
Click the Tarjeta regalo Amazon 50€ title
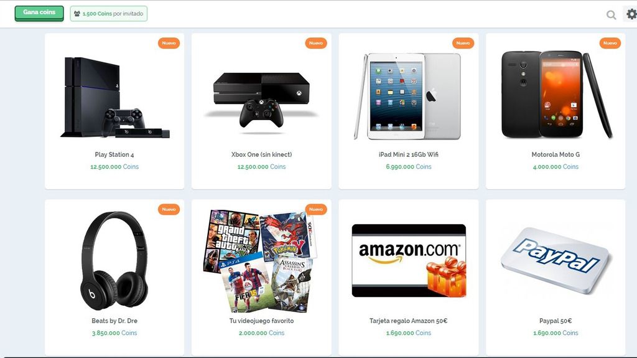pyautogui.click(x=408, y=321)
